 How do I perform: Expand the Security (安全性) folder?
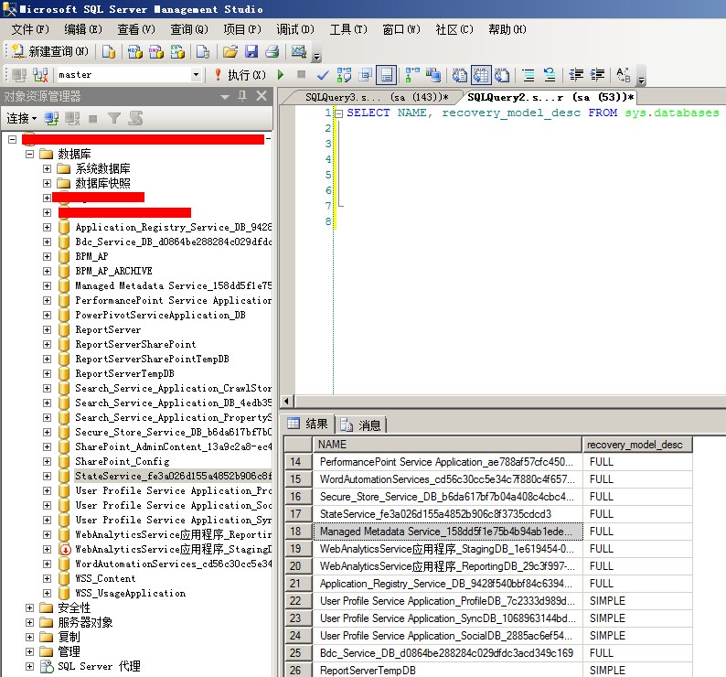click(29, 607)
